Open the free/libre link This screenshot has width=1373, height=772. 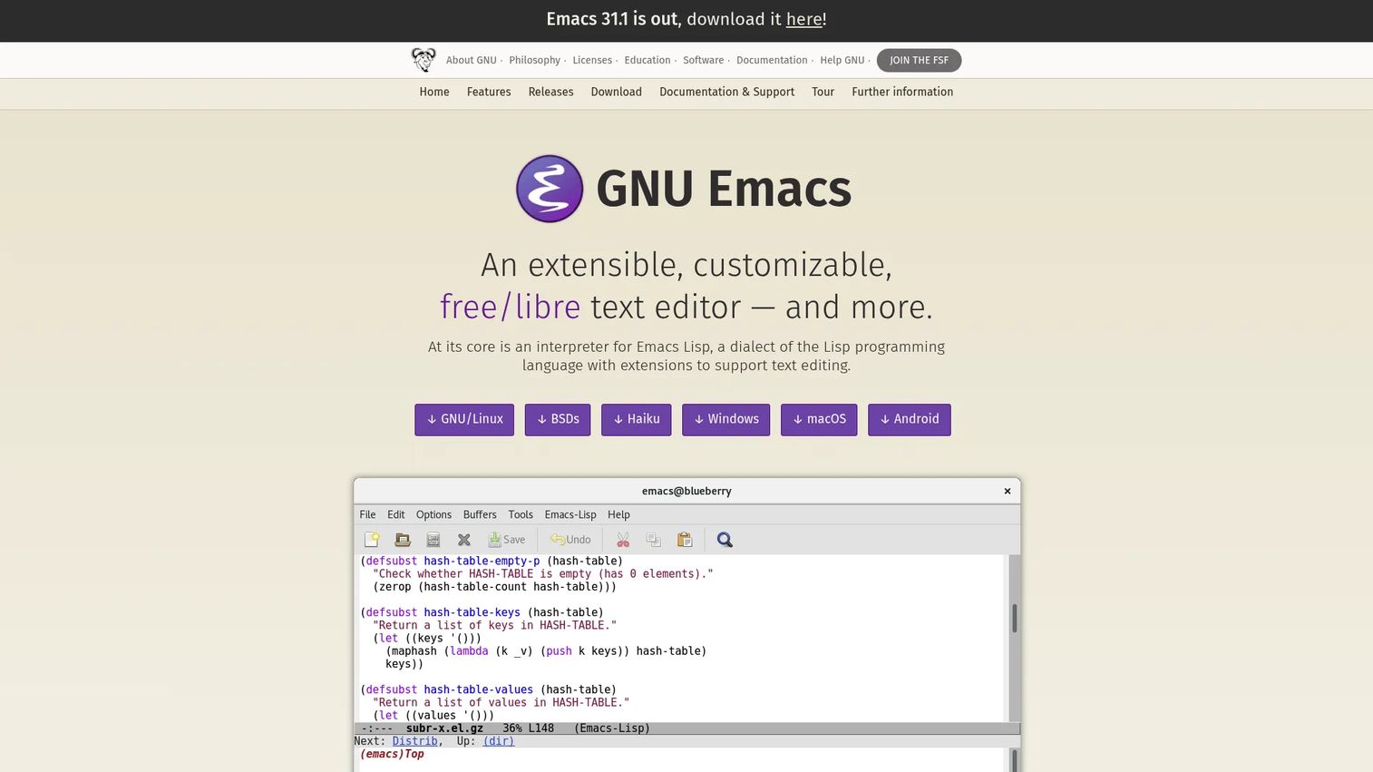[510, 307]
